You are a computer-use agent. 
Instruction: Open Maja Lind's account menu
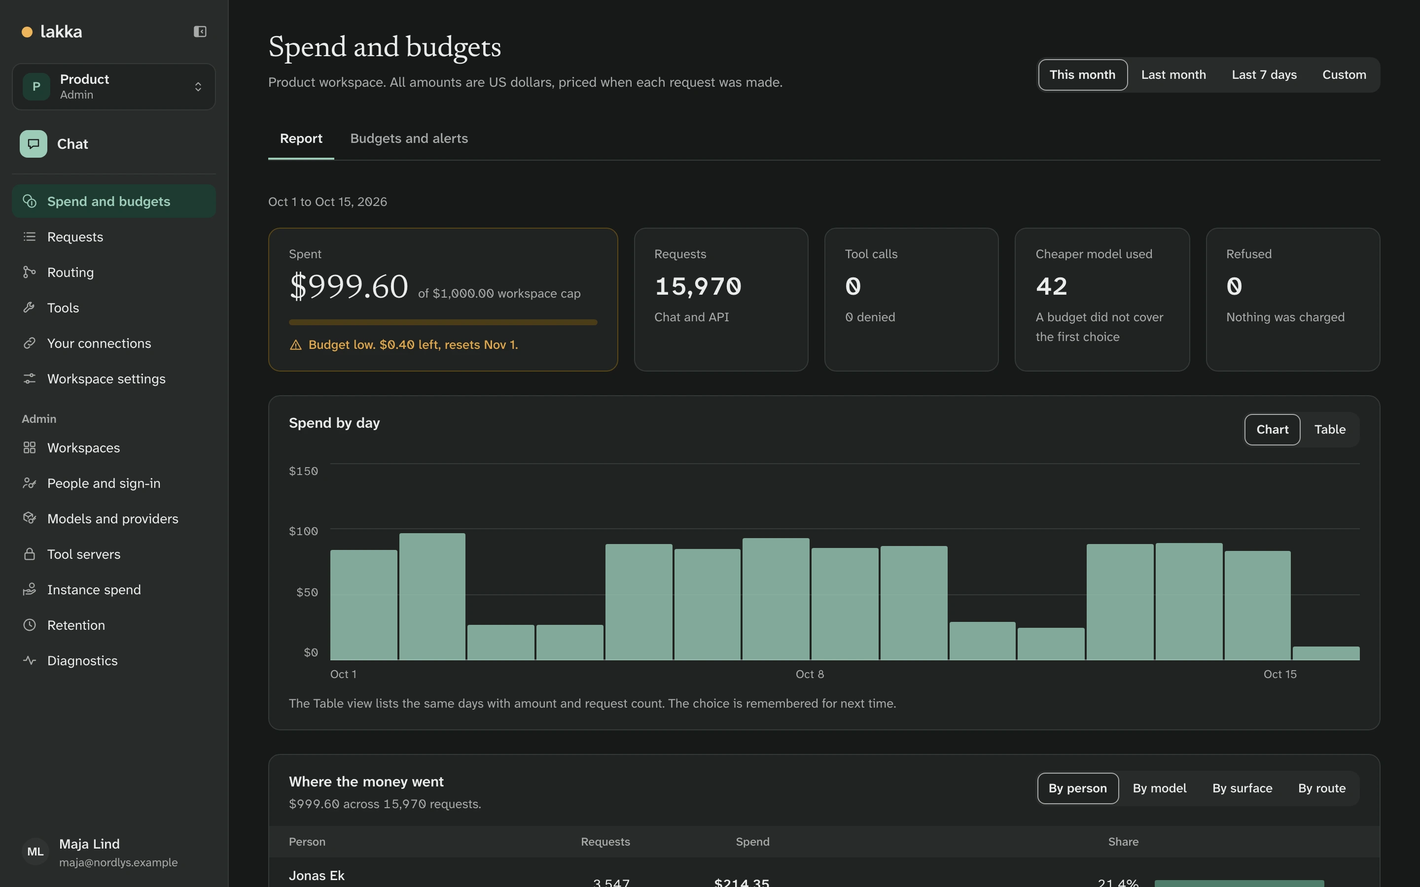tap(114, 853)
